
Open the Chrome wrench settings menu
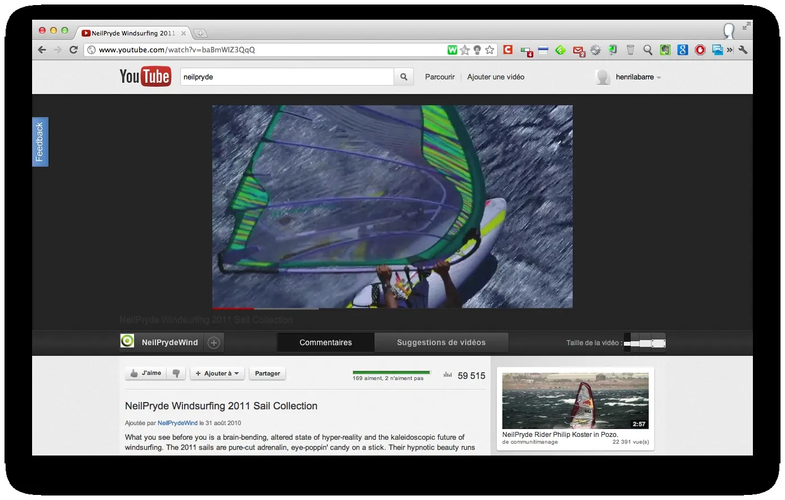click(x=743, y=50)
